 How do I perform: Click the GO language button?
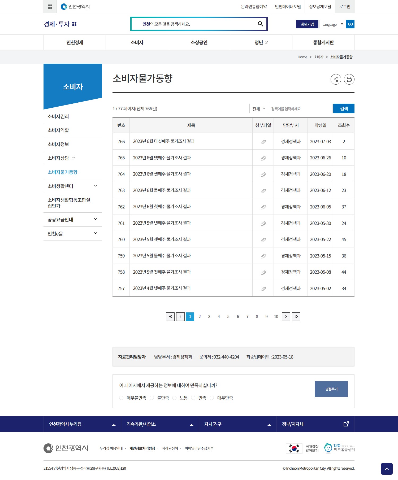[350, 24]
